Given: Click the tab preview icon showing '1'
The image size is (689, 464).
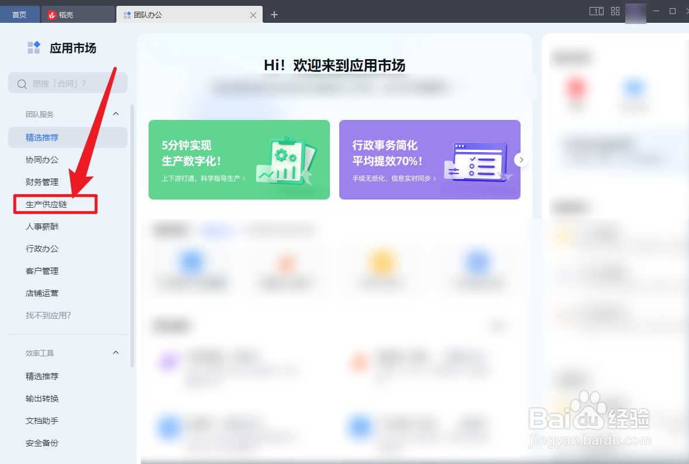Looking at the screenshot, I should 596,11.
